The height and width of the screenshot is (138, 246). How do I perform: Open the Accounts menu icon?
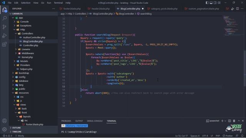pyautogui.click(x=4, y=121)
